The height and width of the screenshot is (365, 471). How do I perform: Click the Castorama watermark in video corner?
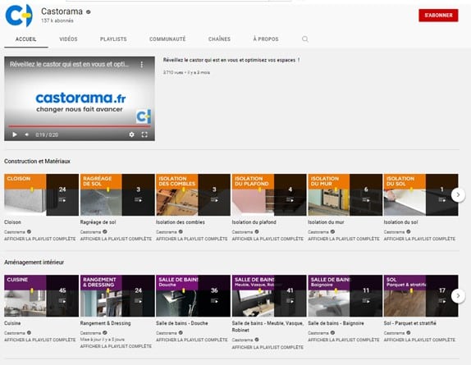pyautogui.click(x=144, y=116)
